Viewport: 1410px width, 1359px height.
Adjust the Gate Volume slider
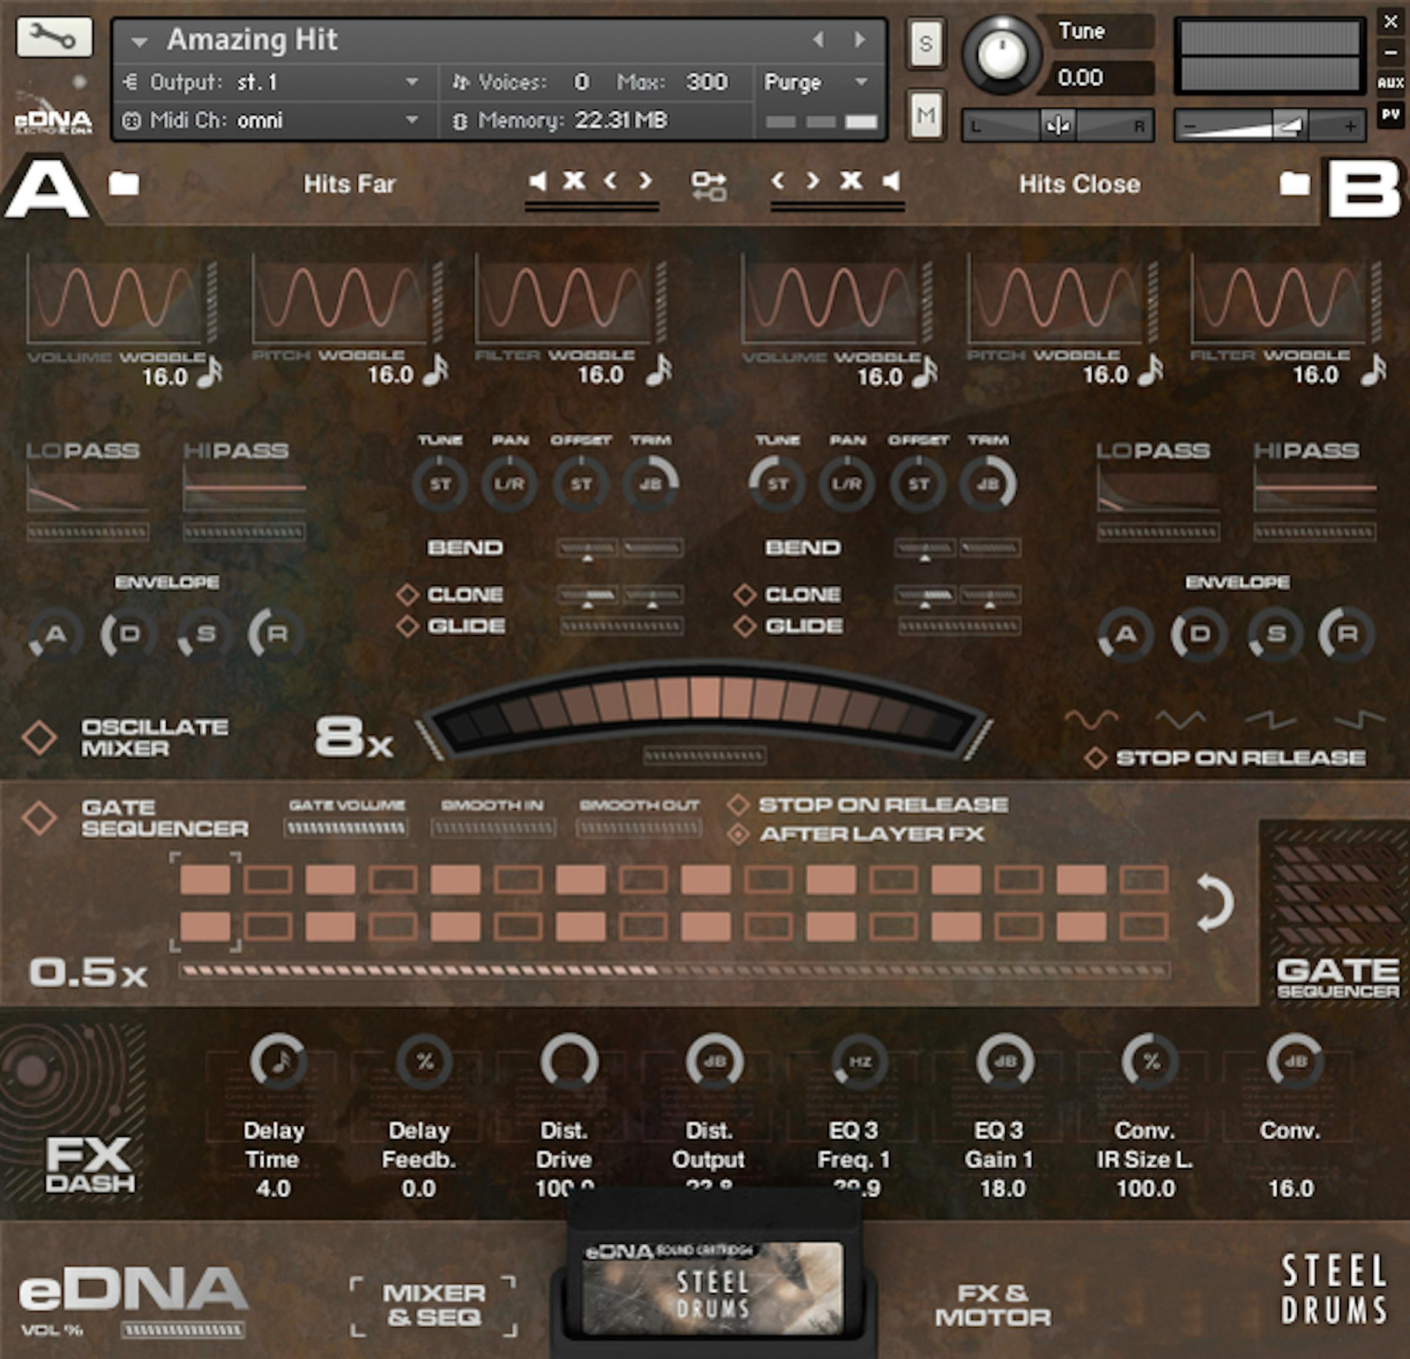coord(346,828)
